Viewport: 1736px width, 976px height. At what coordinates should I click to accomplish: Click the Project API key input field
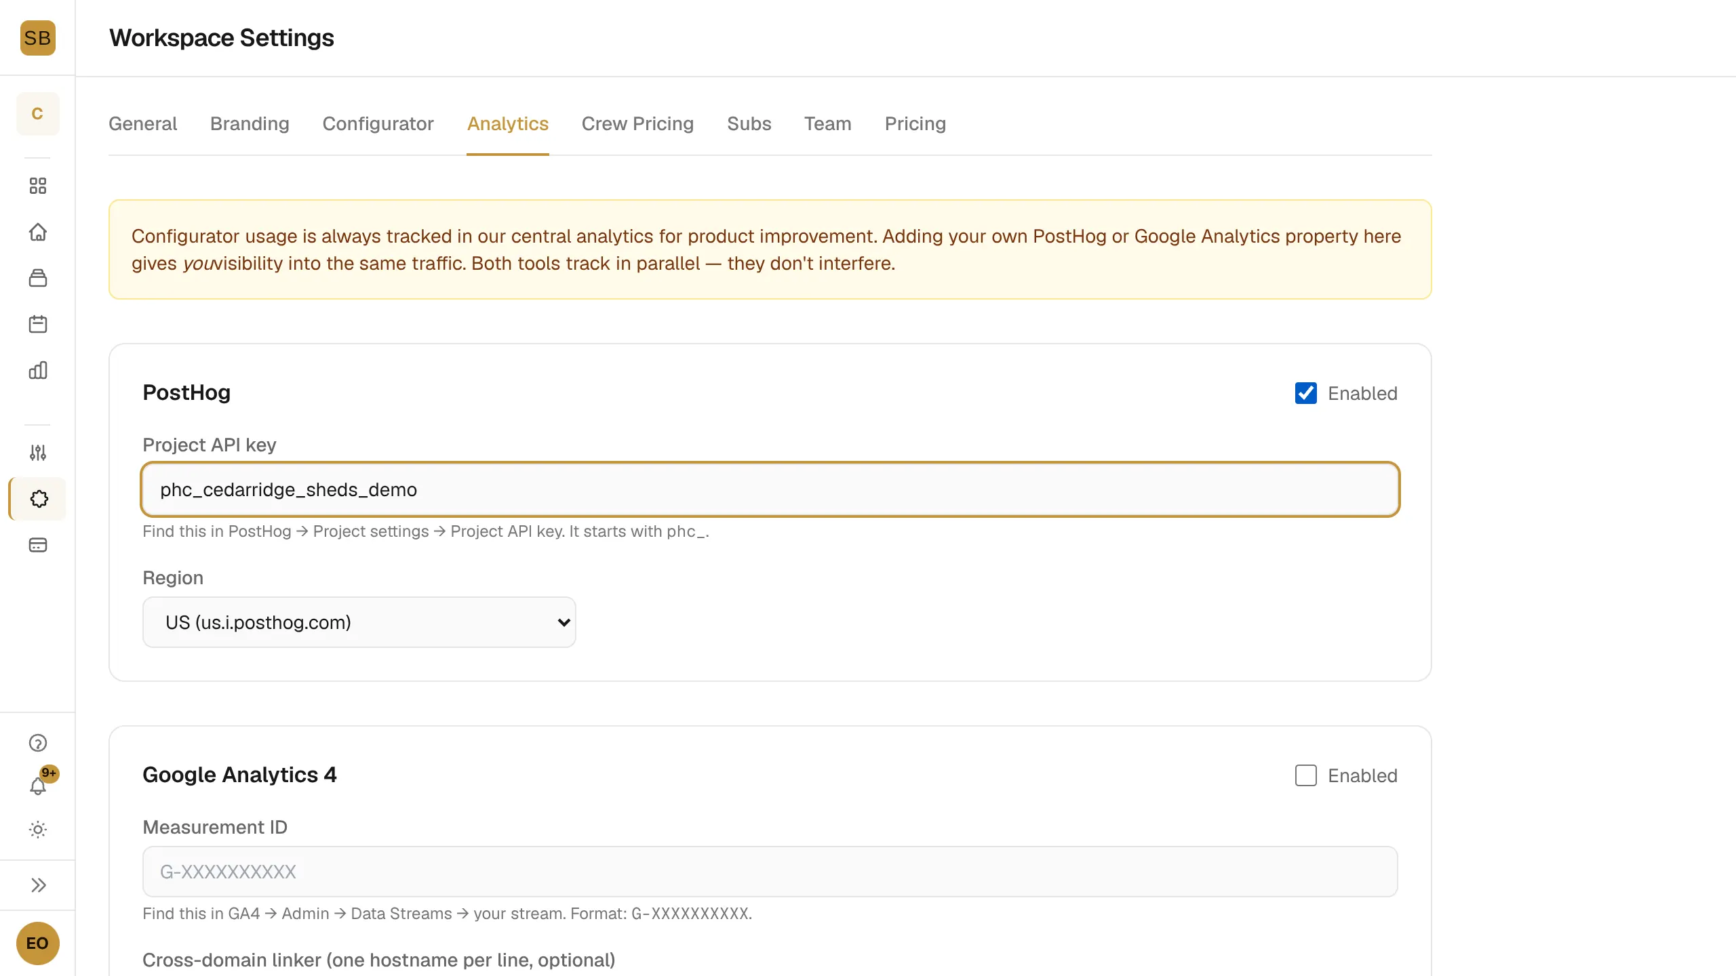[x=770, y=489]
